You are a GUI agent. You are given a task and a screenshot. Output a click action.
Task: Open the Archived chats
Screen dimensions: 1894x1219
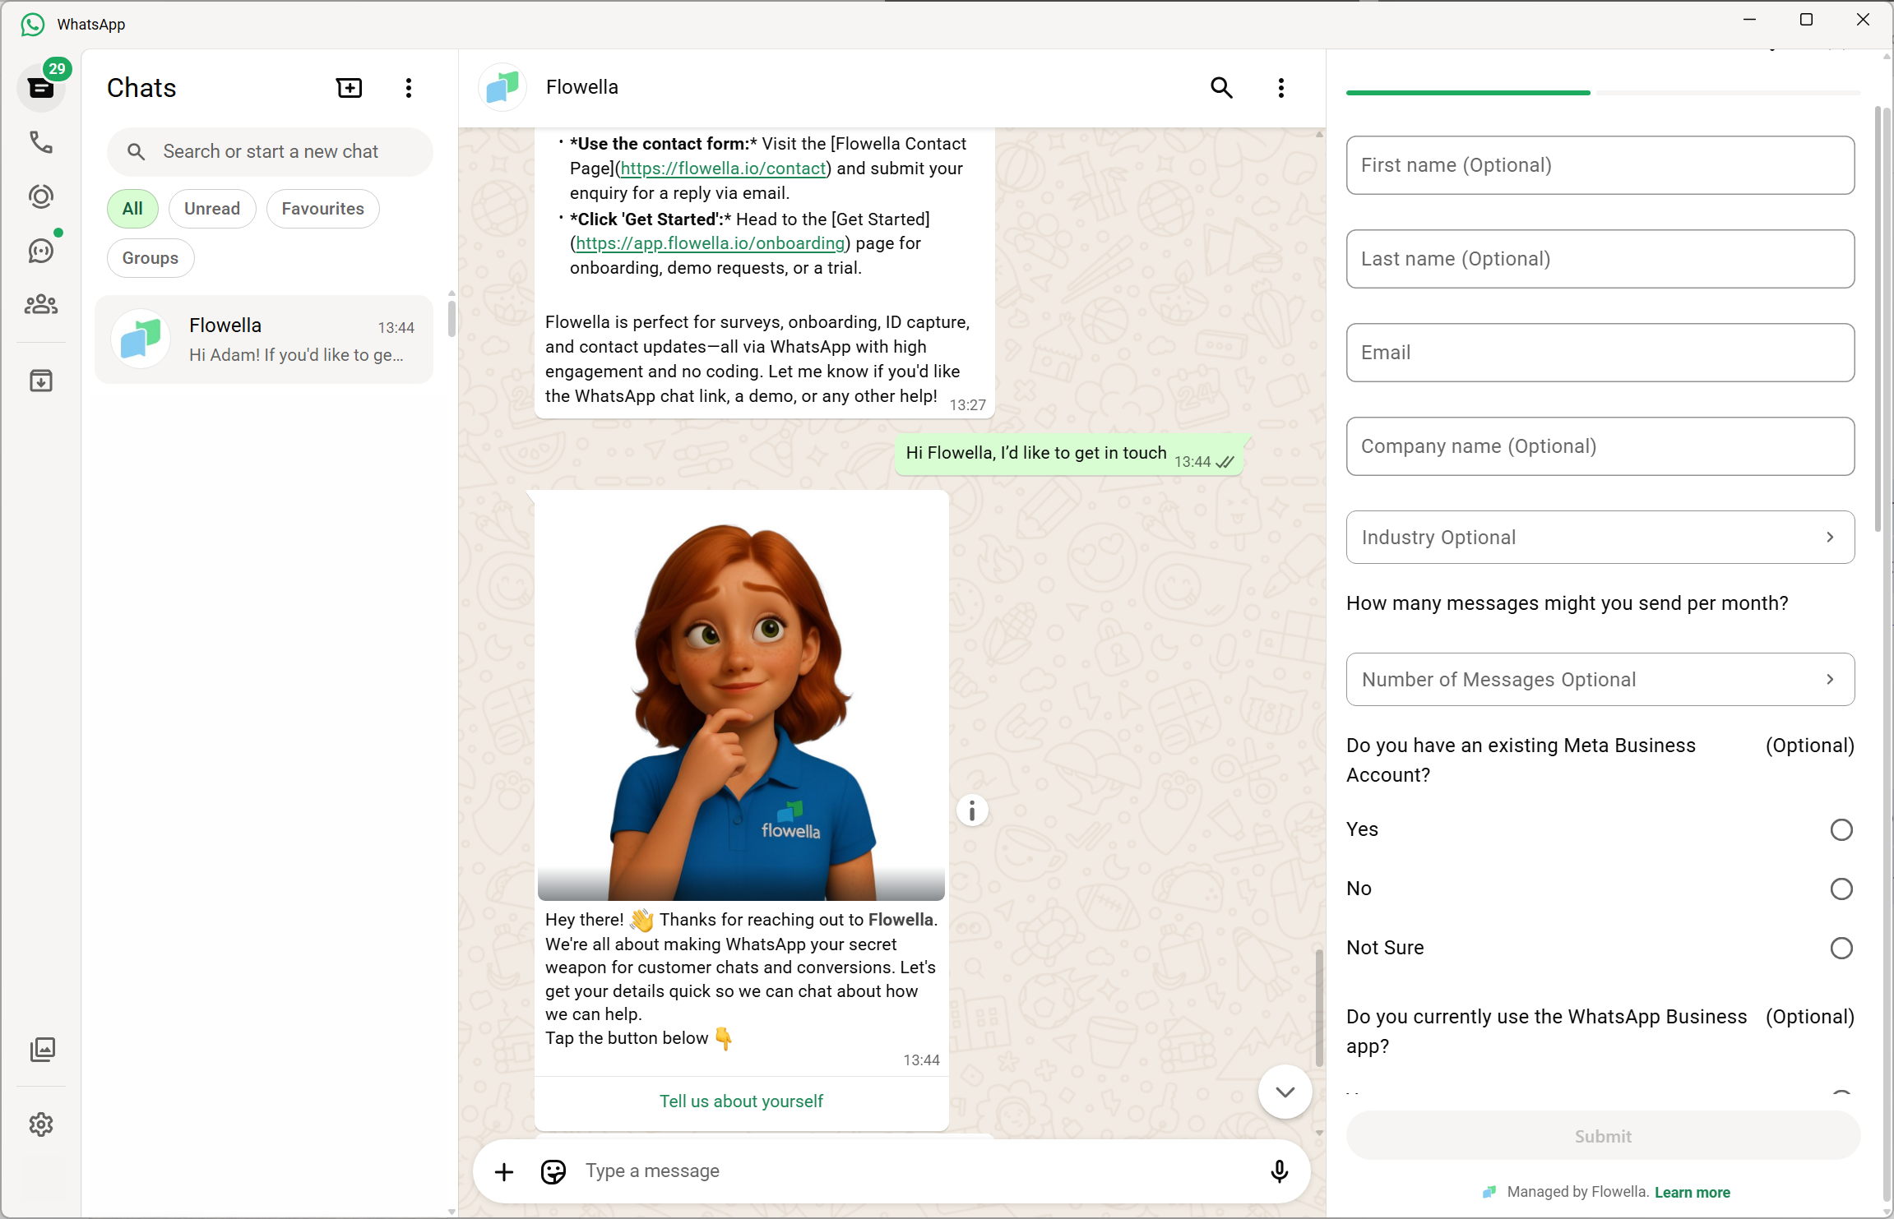pos(41,380)
